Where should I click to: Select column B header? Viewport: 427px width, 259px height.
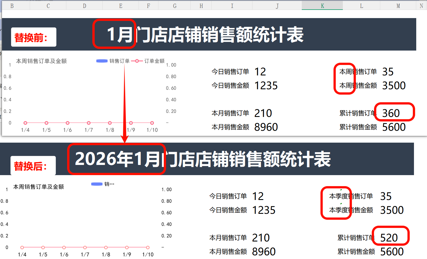point(12,5)
